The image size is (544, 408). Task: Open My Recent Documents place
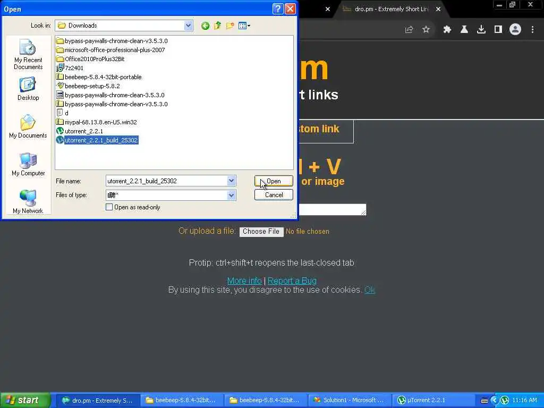[x=28, y=55]
